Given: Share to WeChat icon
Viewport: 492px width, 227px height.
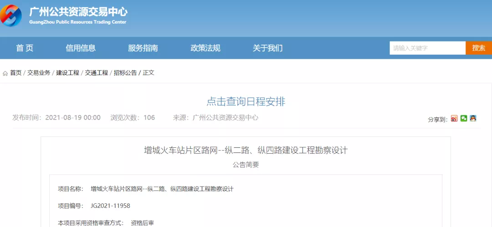Looking at the screenshot, I should [464, 119].
